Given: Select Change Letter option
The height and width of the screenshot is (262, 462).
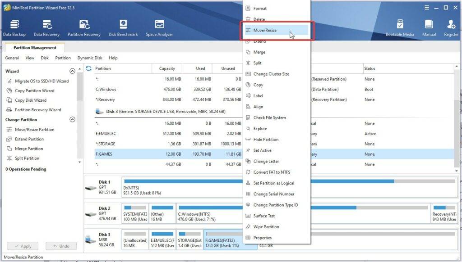Looking at the screenshot, I should 277,162.
